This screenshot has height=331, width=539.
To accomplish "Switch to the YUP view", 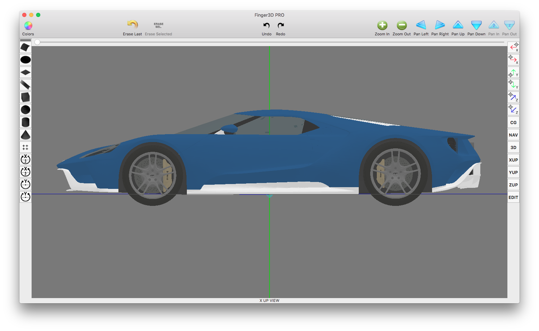I will (x=513, y=172).
